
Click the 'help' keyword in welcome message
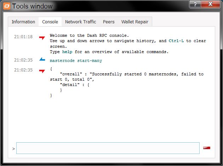67,52
